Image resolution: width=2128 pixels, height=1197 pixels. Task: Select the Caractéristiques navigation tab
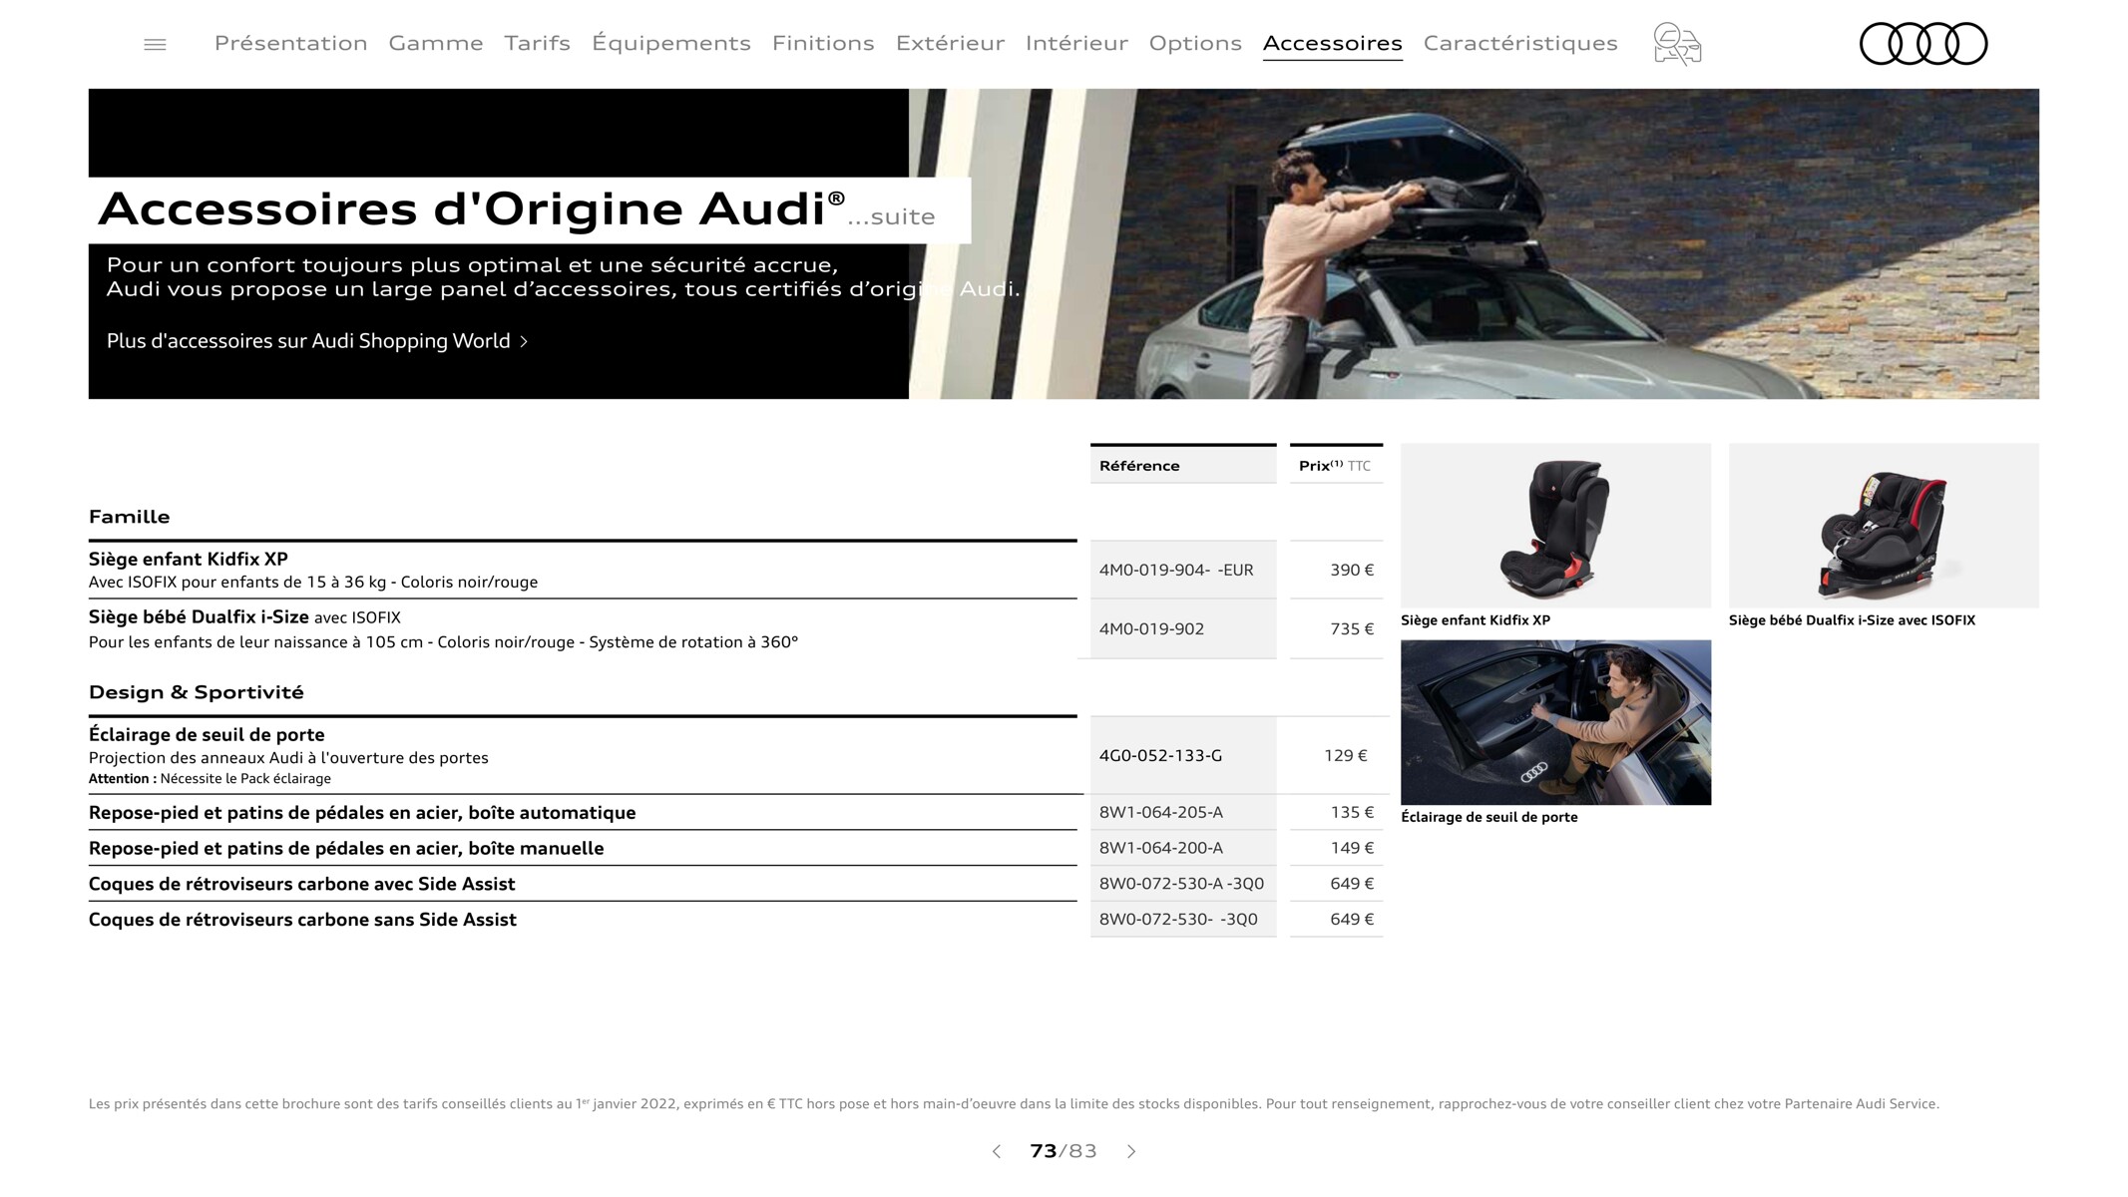[x=1521, y=42]
